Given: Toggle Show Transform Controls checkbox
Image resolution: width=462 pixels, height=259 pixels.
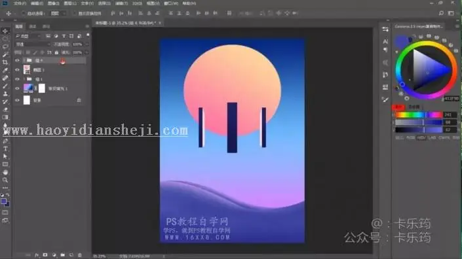Looking at the screenshot, I should pos(74,14).
